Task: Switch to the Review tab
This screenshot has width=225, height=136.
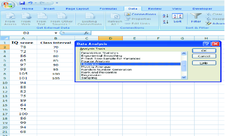Action: point(155,9)
